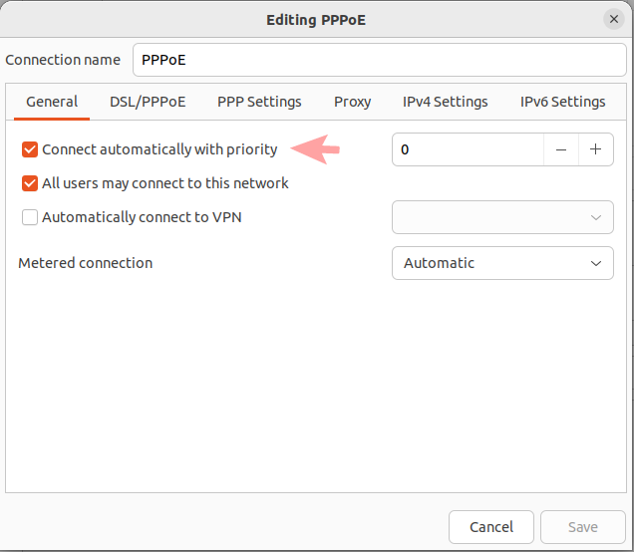Click the dialog title bar Editing PPPoE
The height and width of the screenshot is (552, 634).
tap(316, 19)
